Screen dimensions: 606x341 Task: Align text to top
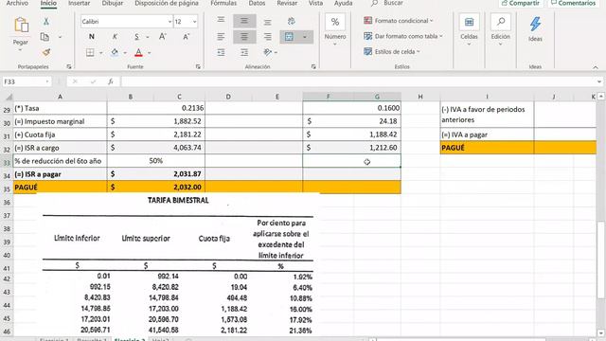pyautogui.click(x=221, y=21)
